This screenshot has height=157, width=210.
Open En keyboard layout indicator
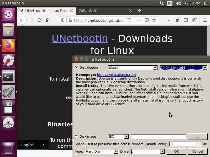(x=170, y=3)
